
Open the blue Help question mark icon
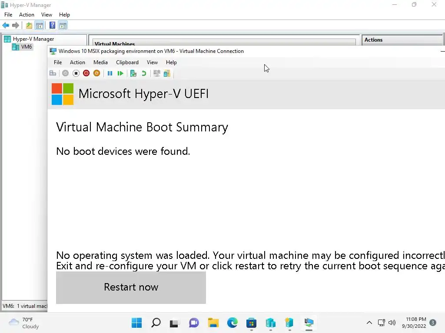tap(52, 26)
